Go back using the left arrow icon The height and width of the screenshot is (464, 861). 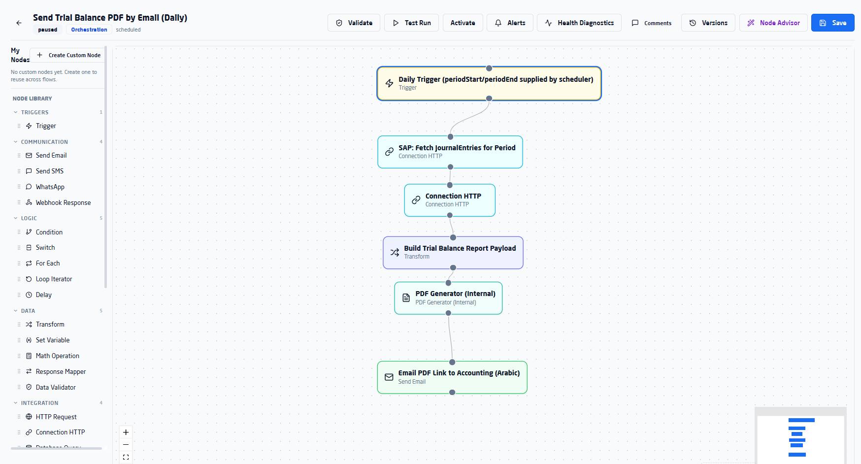19,23
